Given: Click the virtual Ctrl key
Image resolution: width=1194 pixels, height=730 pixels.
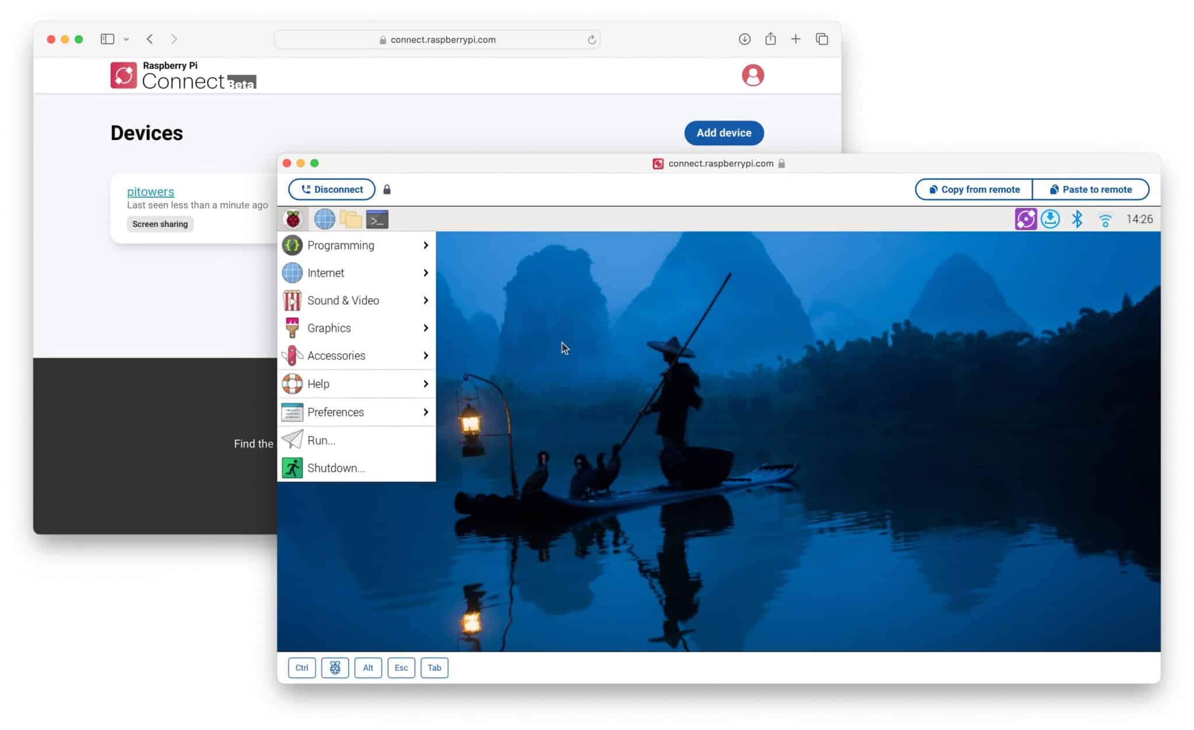Looking at the screenshot, I should (301, 668).
